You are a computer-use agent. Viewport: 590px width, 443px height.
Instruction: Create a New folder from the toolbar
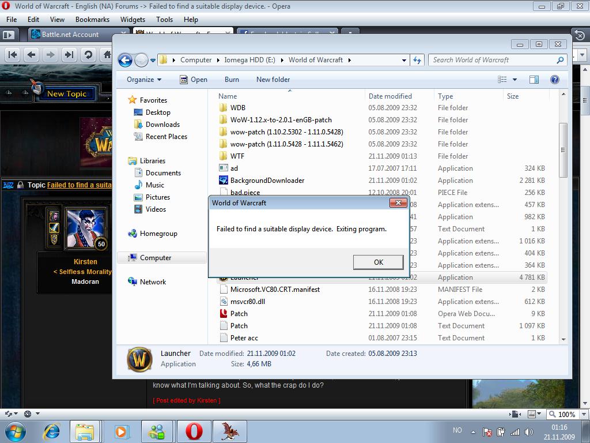pyautogui.click(x=273, y=80)
